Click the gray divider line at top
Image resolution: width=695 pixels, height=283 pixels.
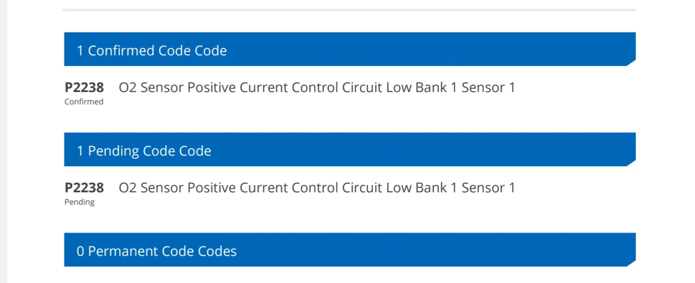click(x=349, y=9)
